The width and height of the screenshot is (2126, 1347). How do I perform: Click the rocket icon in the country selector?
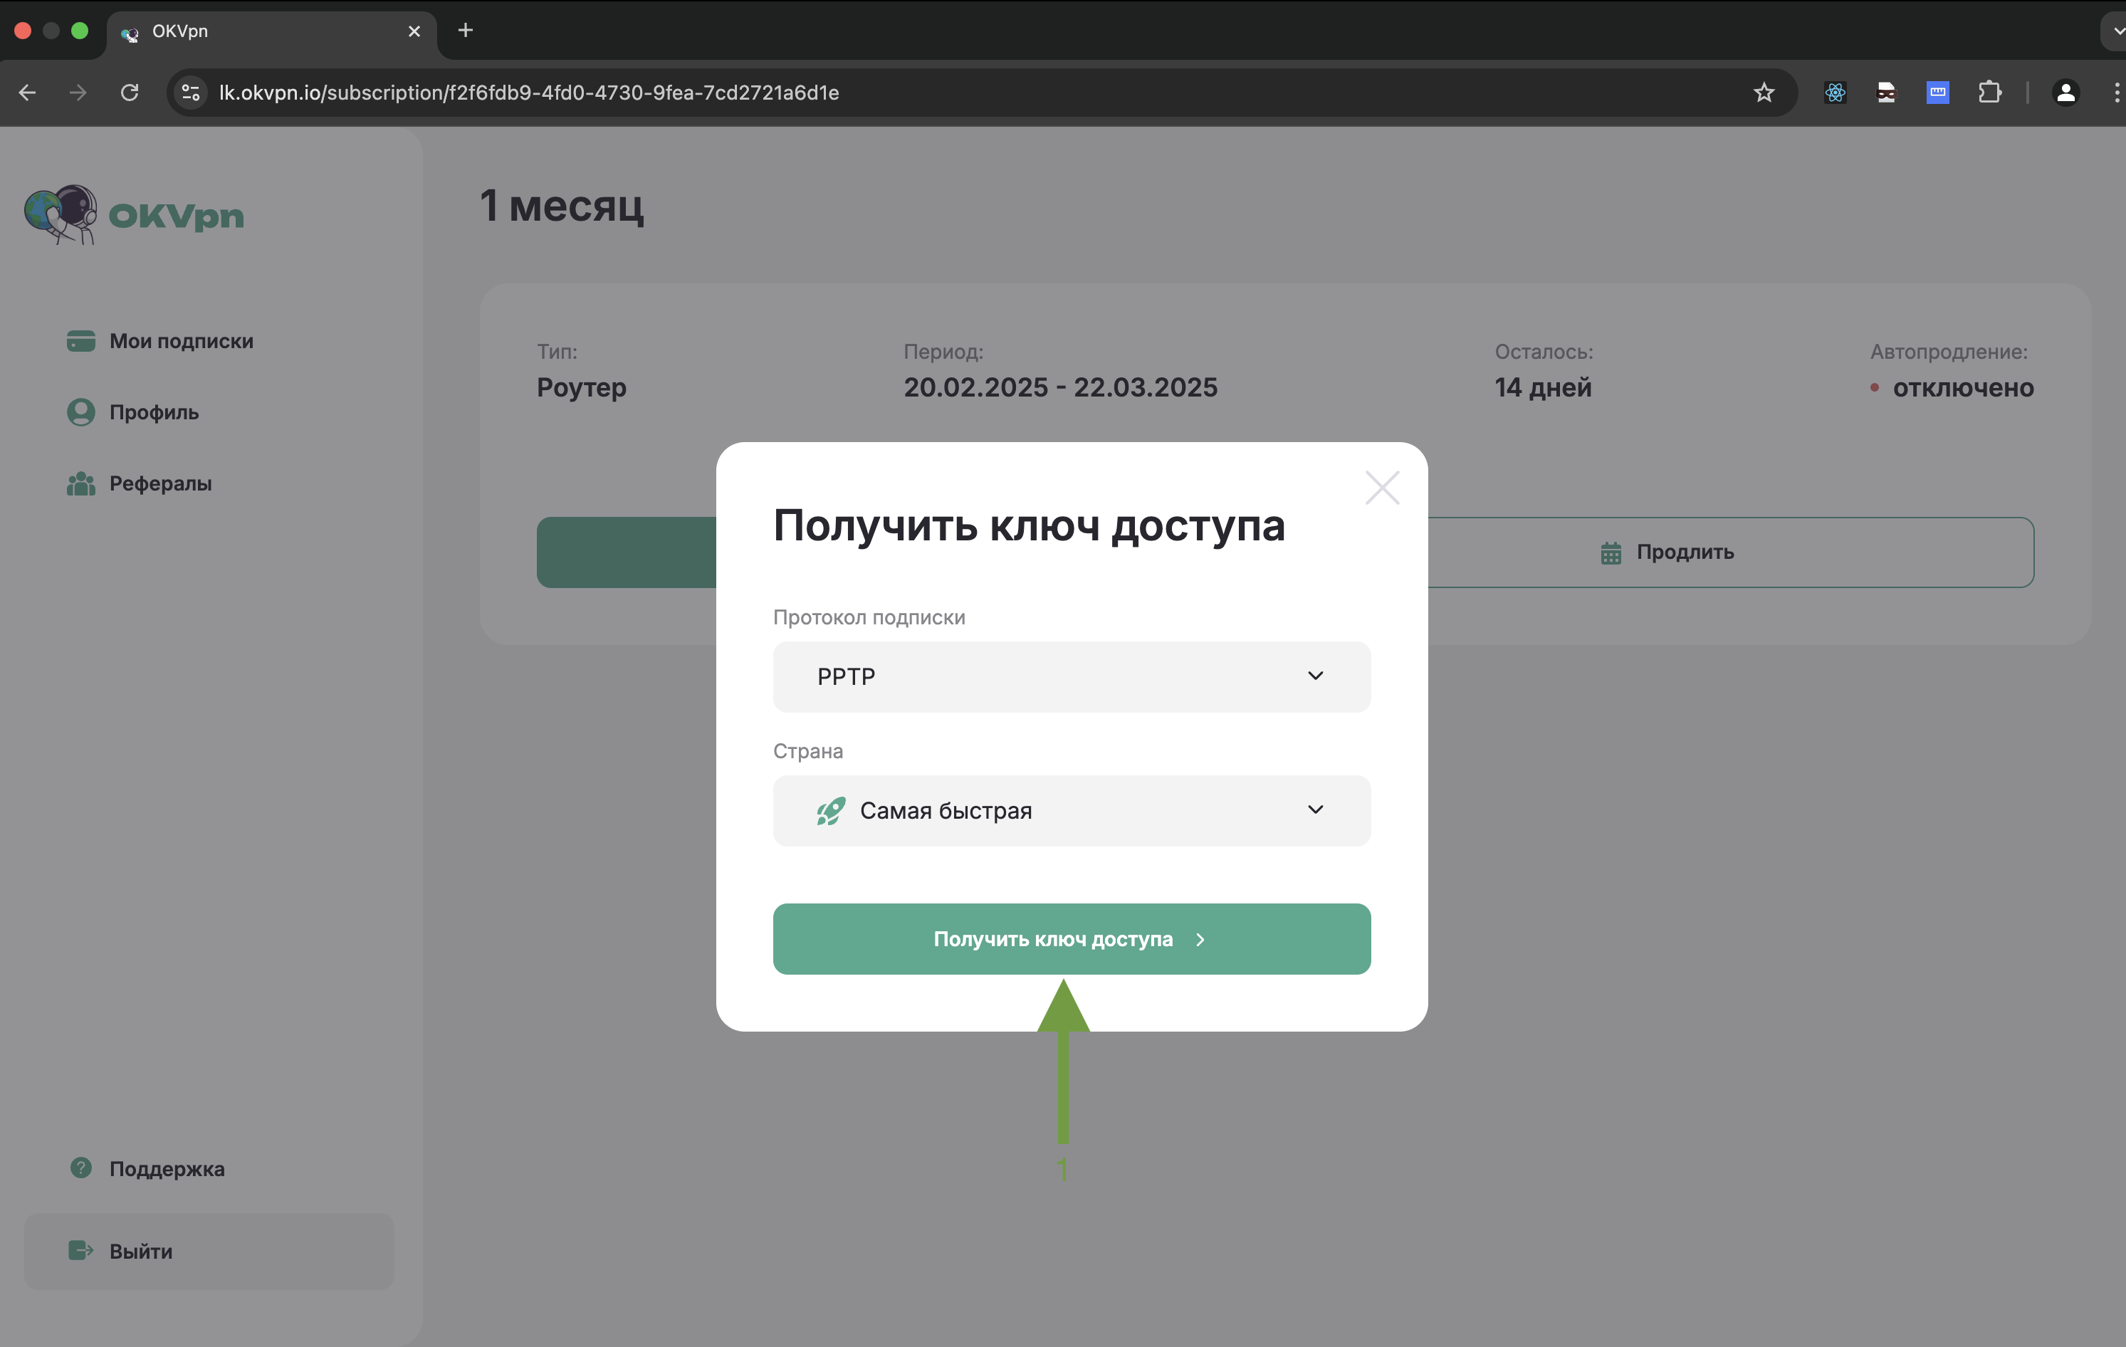[x=828, y=810]
